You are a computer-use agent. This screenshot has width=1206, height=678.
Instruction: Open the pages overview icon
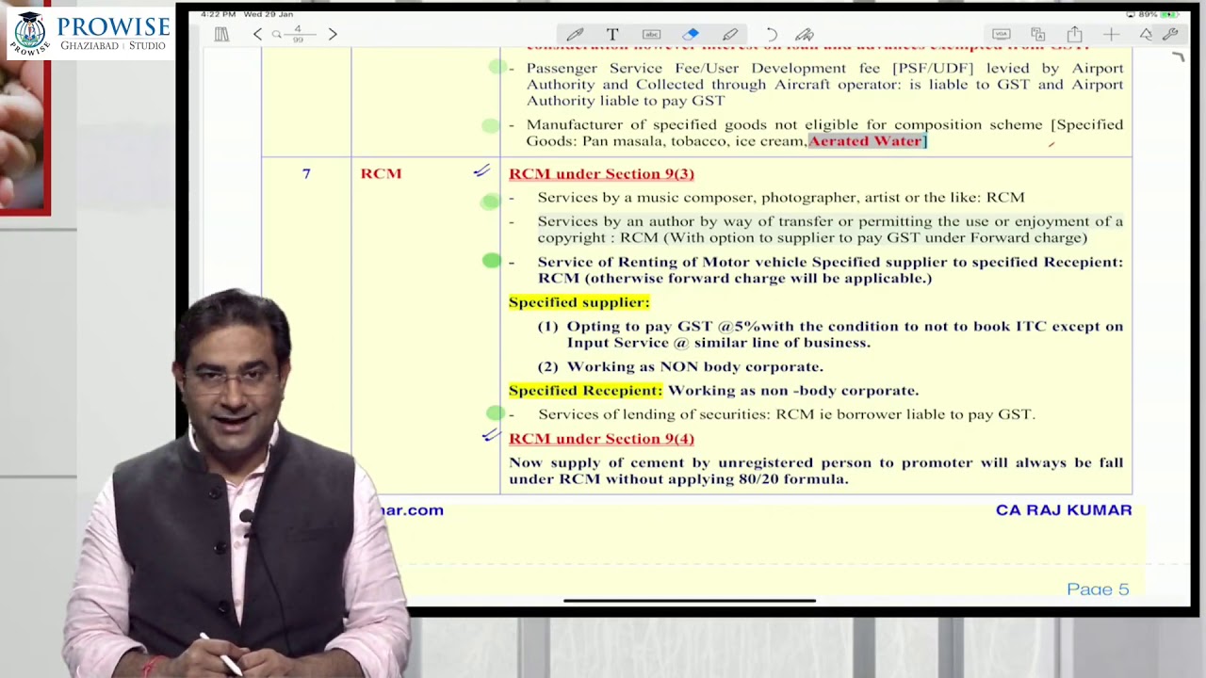pyautogui.click(x=1038, y=35)
